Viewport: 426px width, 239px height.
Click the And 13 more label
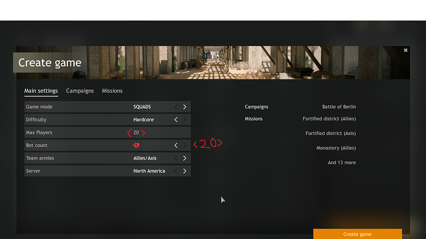click(342, 163)
